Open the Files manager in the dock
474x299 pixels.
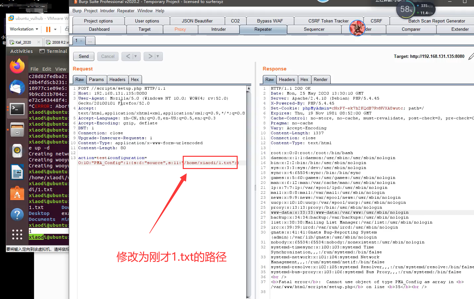tap(17, 130)
